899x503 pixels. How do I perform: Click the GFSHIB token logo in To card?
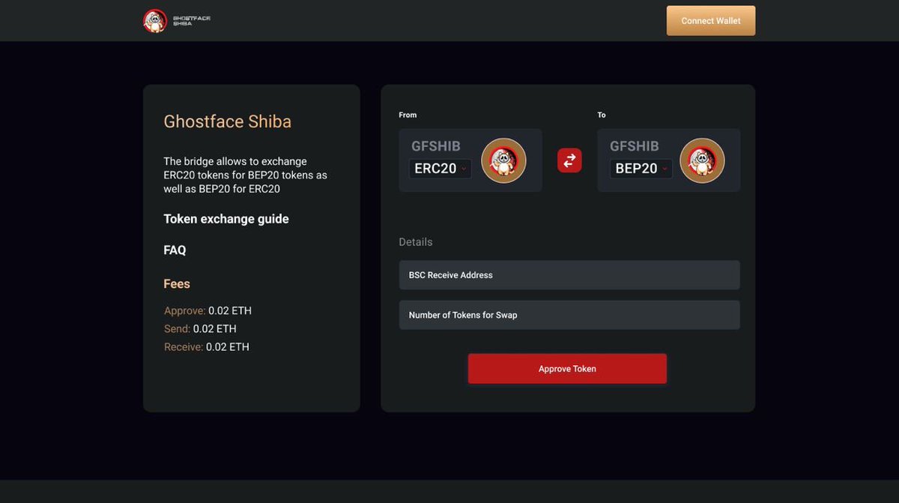(702, 160)
